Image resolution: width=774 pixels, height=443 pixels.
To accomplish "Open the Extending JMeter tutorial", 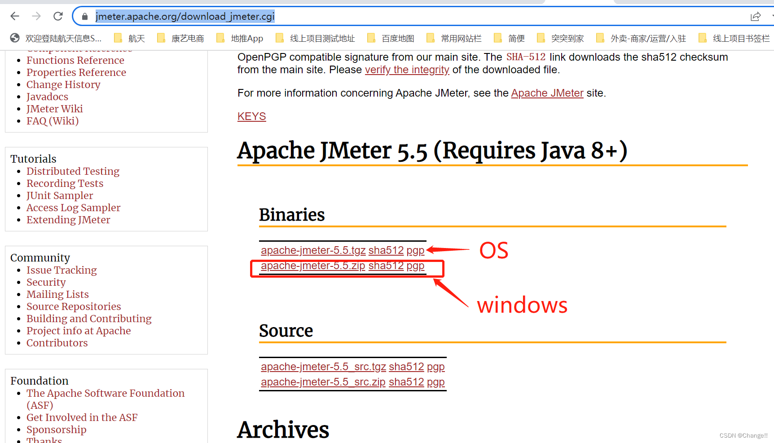I will click(68, 220).
